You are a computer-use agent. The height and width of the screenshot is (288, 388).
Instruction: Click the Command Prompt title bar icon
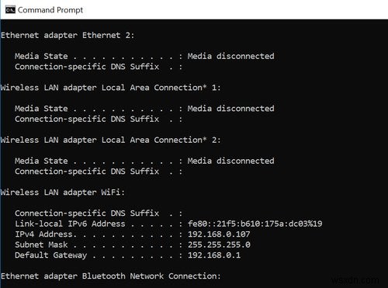(x=10, y=10)
